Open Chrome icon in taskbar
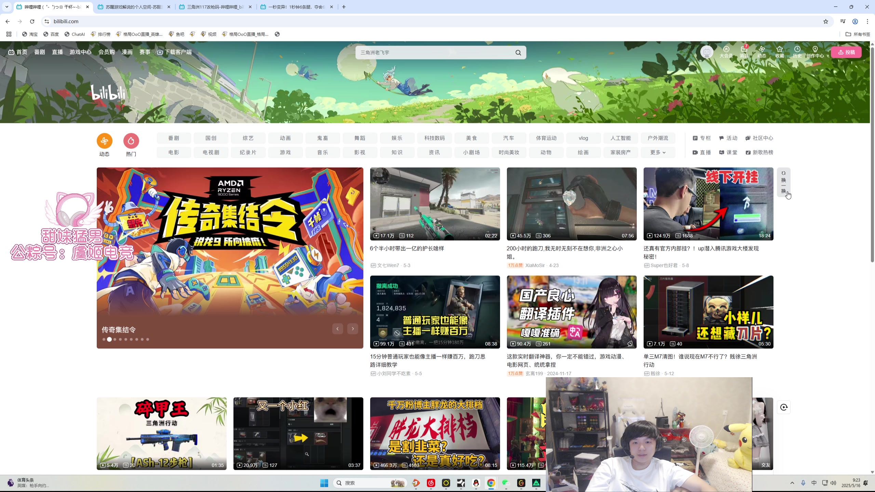The image size is (875, 492). tap(491, 483)
